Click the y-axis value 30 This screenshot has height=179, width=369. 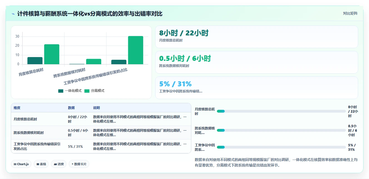click(x=17, y=36)
